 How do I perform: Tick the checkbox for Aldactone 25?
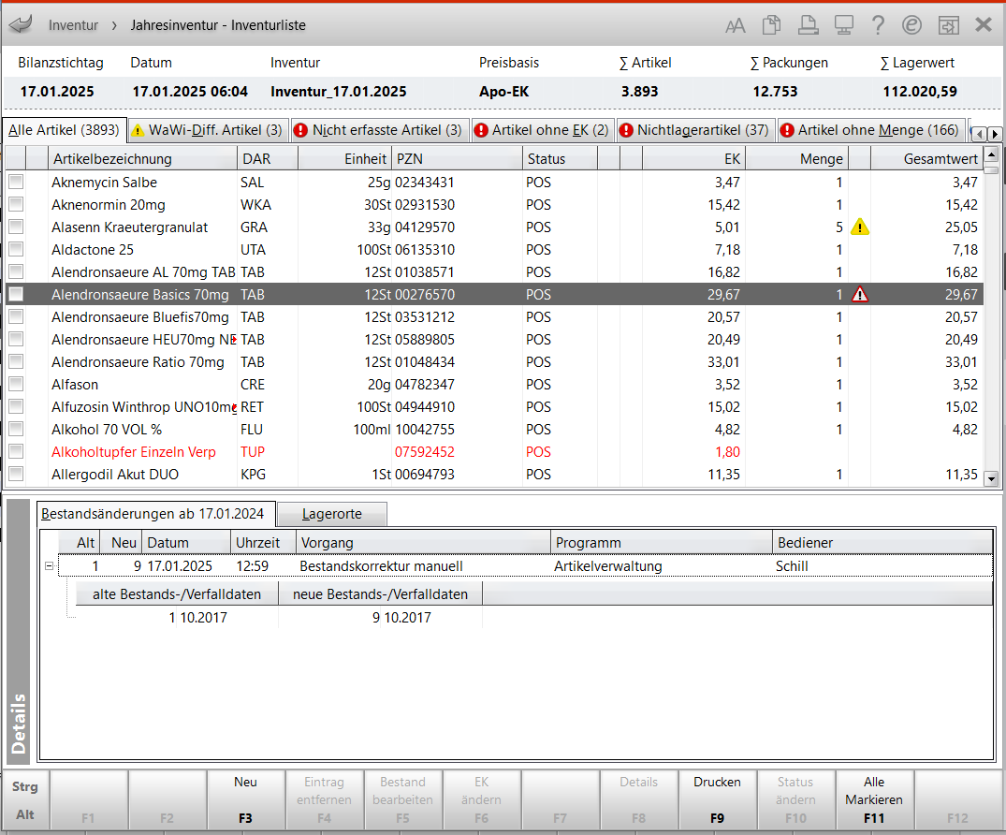click(16, 250)
